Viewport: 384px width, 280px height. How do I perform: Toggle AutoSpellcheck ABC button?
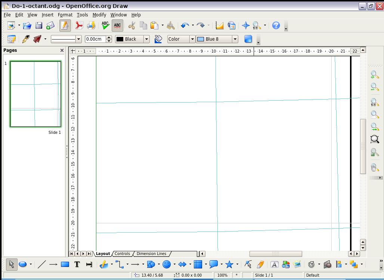coord(118,25)
